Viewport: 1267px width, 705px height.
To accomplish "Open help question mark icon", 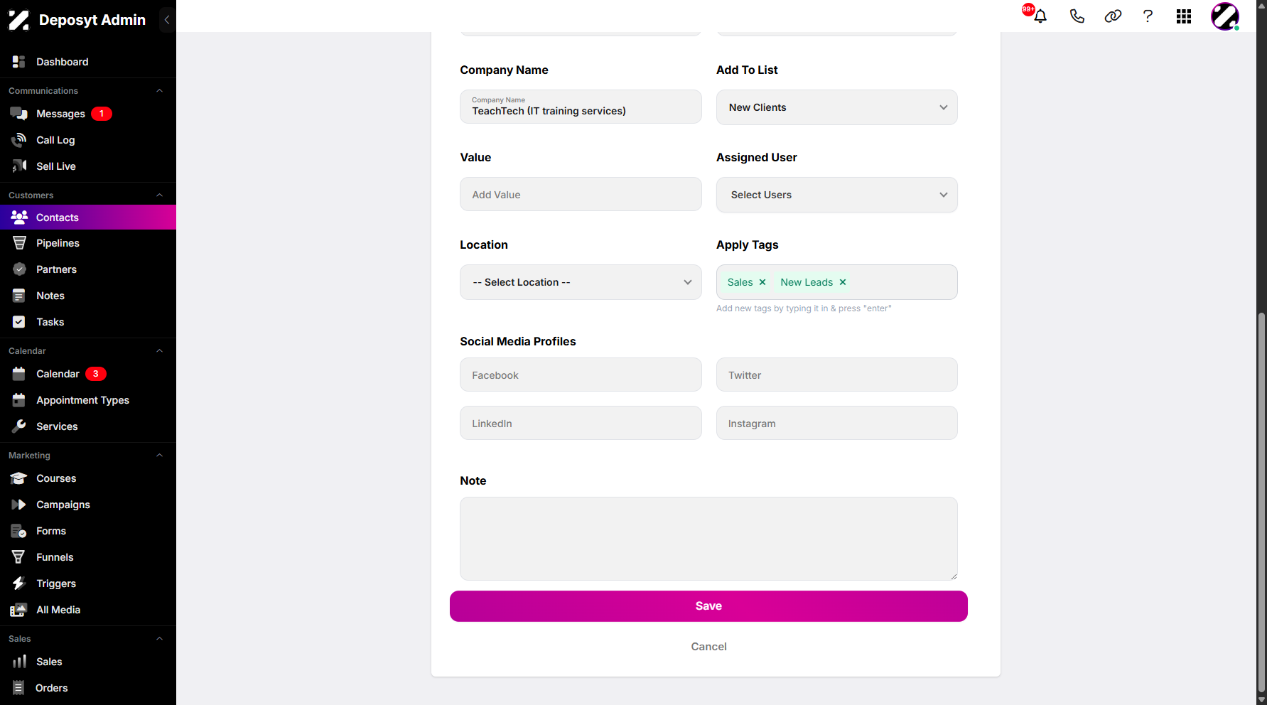I will pyautogui.click(x=1148, y=16).
